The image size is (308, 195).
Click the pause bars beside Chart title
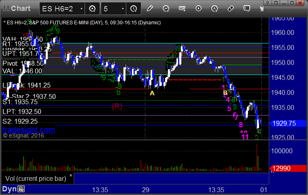pos(6,9)
